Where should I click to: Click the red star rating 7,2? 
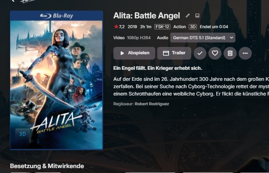pos(120,27)
